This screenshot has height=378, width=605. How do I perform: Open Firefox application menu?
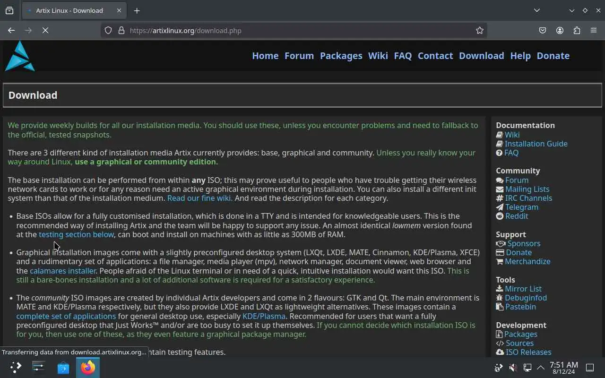click(x=594, y=30)
